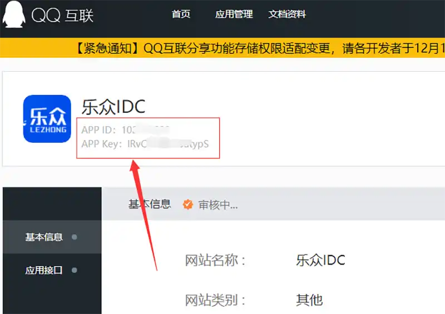Open 文档资料 in the top navigation
The height and width of the screenshot is (314, 445).
(287, 14)
